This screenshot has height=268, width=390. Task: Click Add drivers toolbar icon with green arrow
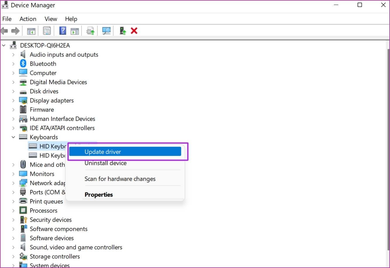tap(123, 31)
